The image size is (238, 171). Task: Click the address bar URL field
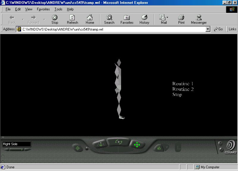tap(113, 29)
